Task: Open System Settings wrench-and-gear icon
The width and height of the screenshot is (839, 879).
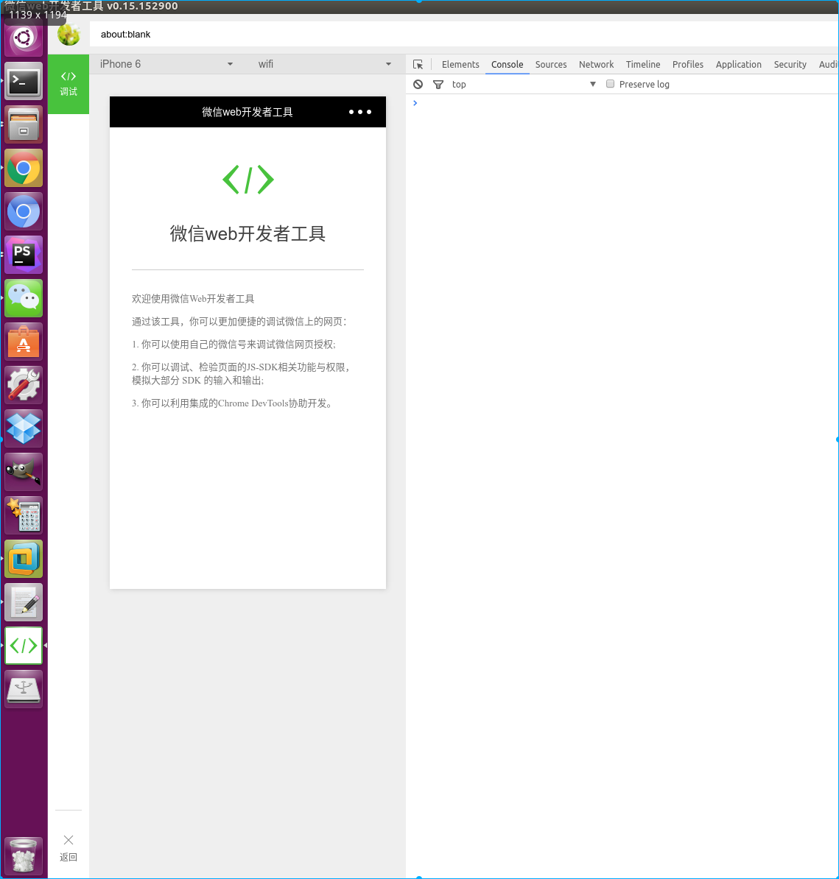Action: (x=24, y=385)
